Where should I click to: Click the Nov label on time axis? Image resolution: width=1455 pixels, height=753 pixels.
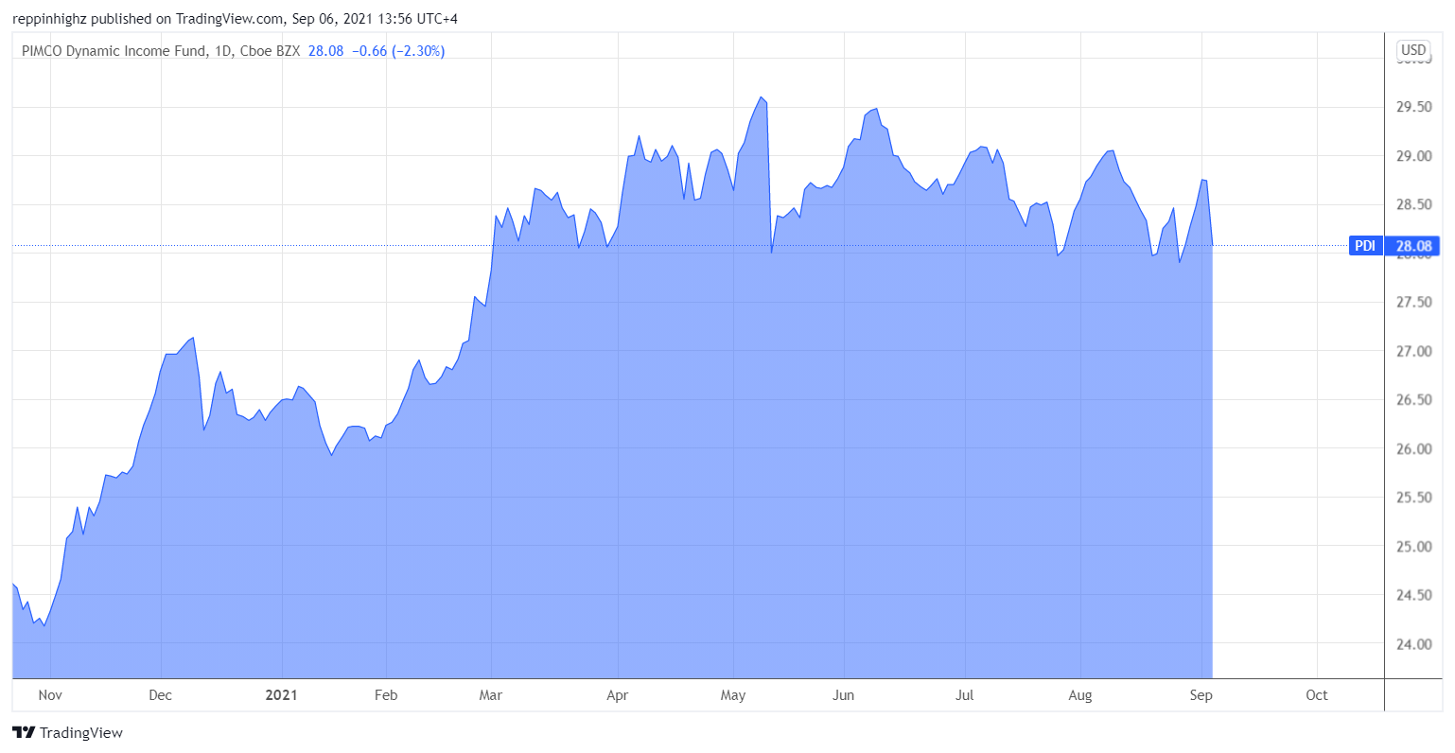pos(50,695)
